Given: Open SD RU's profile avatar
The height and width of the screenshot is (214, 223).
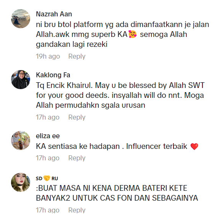Looking at the screenshot, I should tap(21, 182).
